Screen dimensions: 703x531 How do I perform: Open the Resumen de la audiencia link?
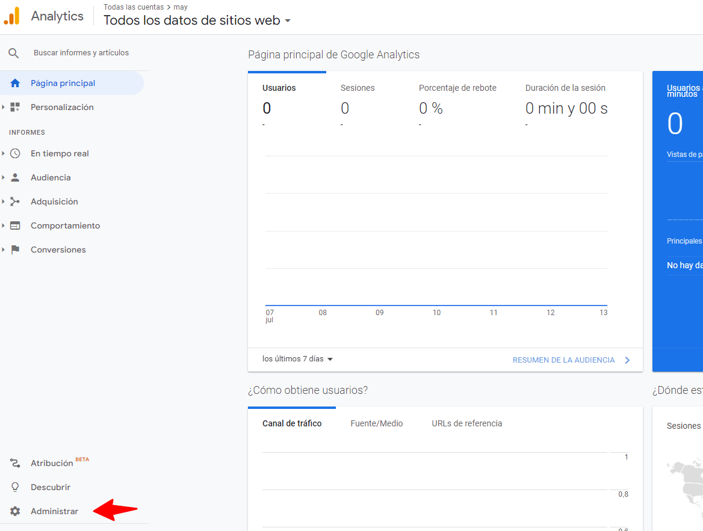coord(563,360)
